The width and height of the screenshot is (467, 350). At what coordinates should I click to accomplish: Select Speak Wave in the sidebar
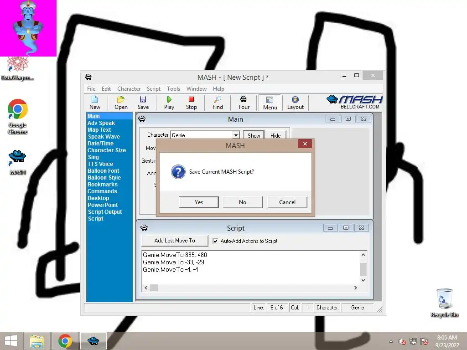tap(104, 137)
